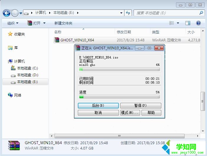The image size is (207, 156).
Task: Select 库 in the navigation pane
Action: (16, 48)
